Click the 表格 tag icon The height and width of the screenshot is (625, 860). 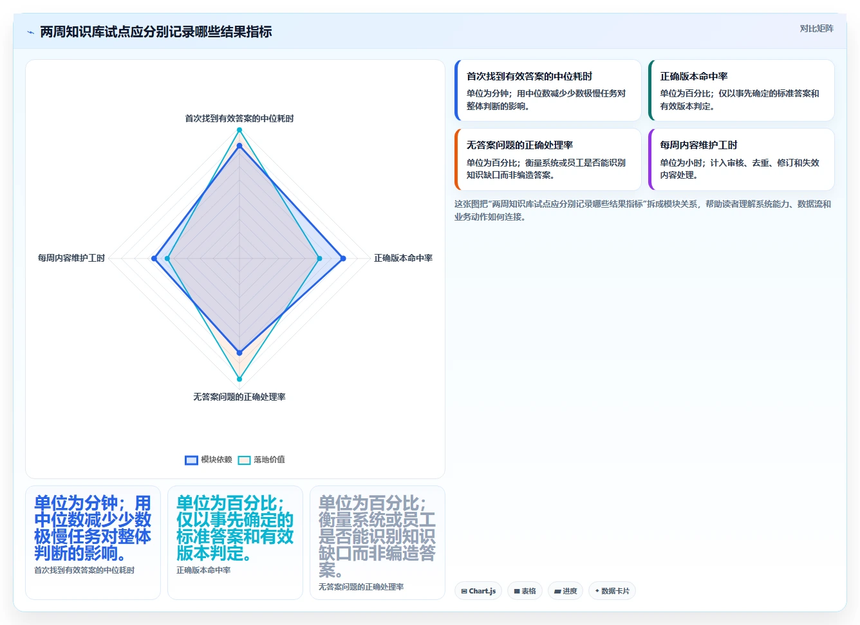(x=517, y=591)
